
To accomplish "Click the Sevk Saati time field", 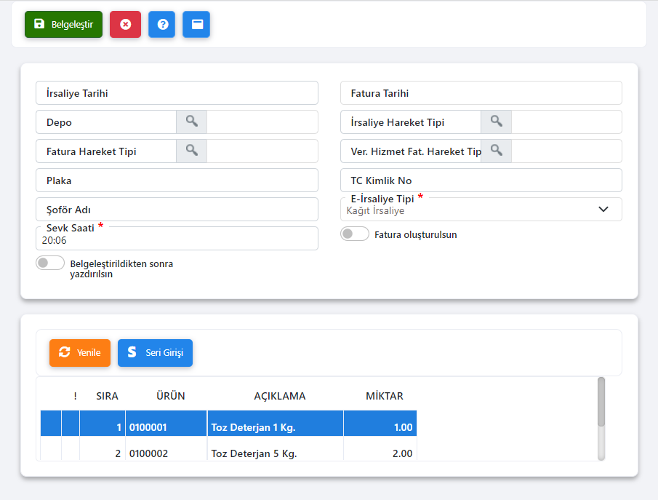I will pyautogui.click(x=177, y=241).
